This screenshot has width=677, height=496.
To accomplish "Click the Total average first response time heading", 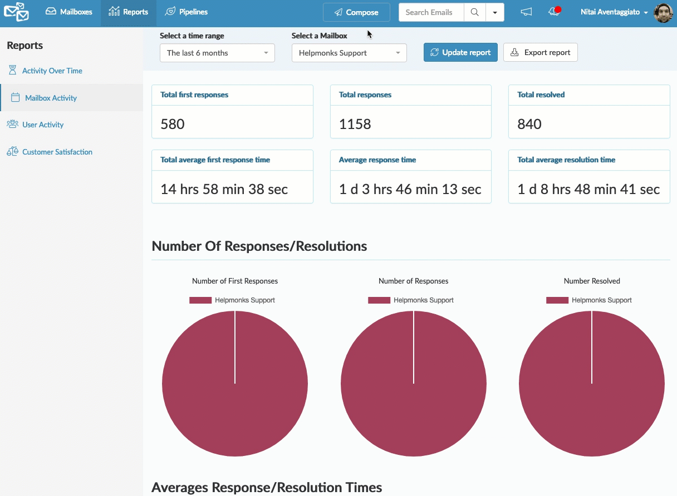I will [x=215, y=160].
